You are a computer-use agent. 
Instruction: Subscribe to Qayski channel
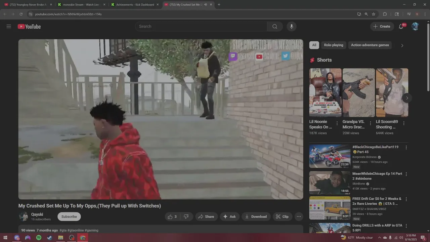pos(69,217)
